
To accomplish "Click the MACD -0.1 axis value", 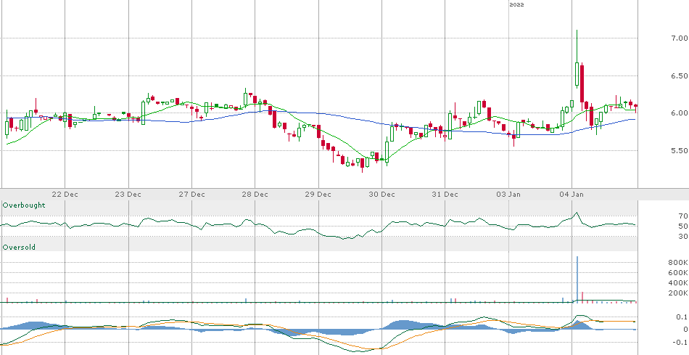I will point(680,342).
